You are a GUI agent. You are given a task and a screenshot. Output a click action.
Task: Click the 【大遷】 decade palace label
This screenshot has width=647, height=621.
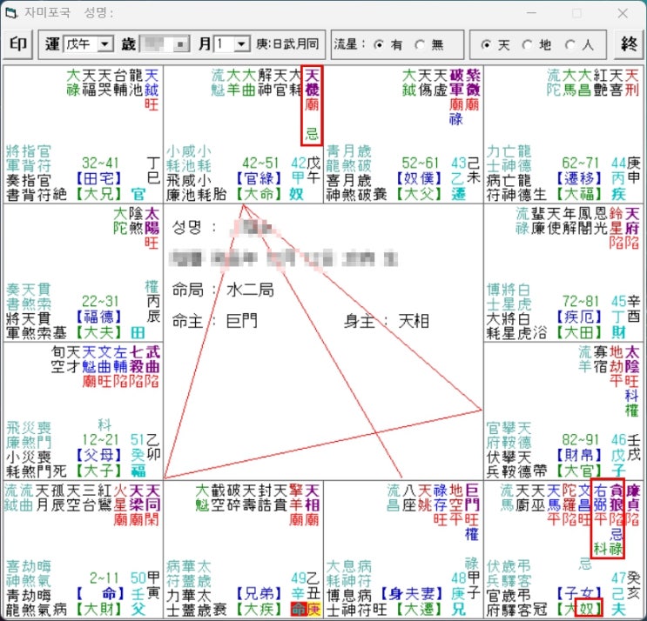[419, 609]
